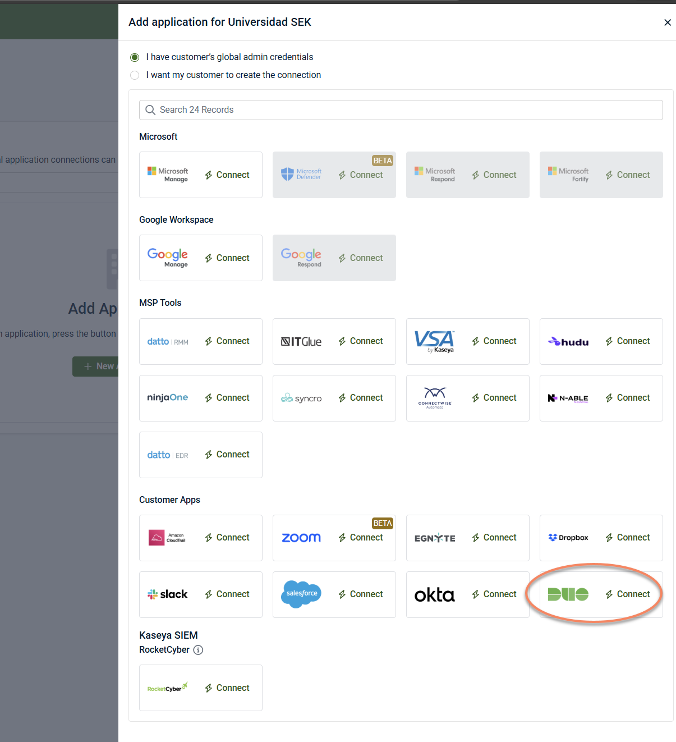Screen dimensions: 676x742
Task: Select the Zoom logo
Action: 301,538
